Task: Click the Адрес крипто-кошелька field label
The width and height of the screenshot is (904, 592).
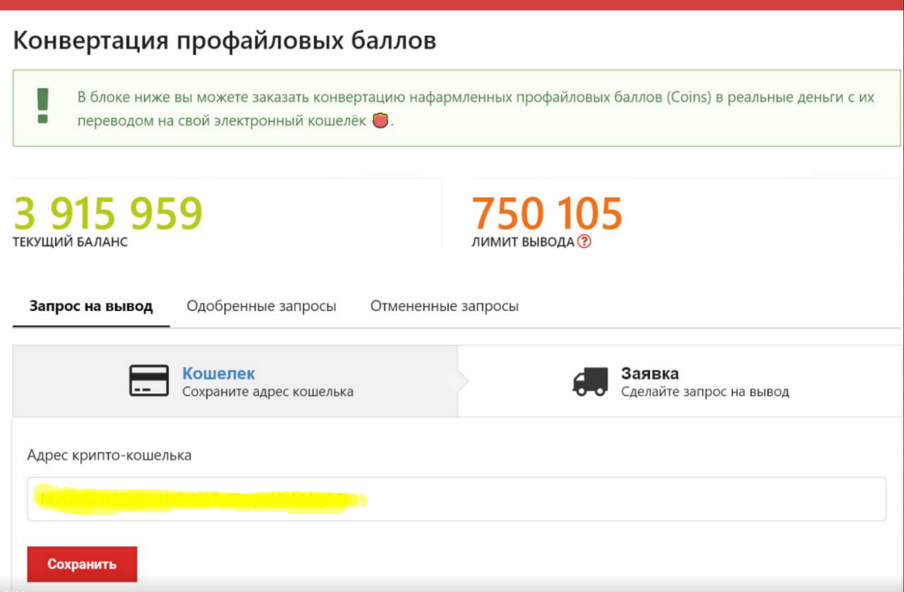Action: click(x=109, y=456)
